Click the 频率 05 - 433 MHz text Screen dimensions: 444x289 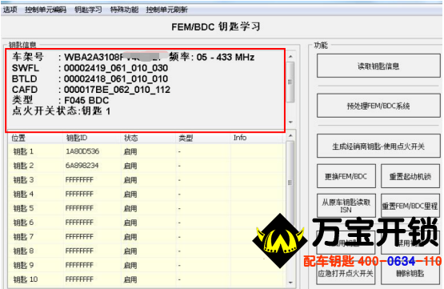click(212, 57)
